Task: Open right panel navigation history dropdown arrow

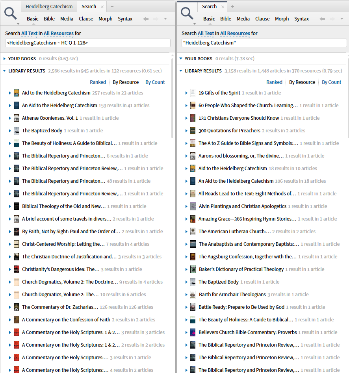Action: click(342, 19)
